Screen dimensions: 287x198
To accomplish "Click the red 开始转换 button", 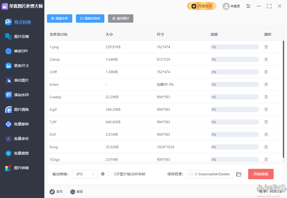I will pos(261,174).
